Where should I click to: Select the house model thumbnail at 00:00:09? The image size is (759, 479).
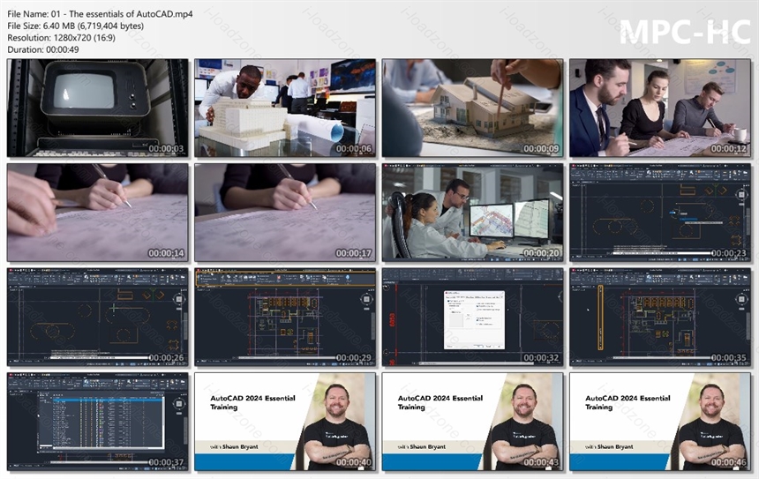pyautogui.click(x=472, y=108)
